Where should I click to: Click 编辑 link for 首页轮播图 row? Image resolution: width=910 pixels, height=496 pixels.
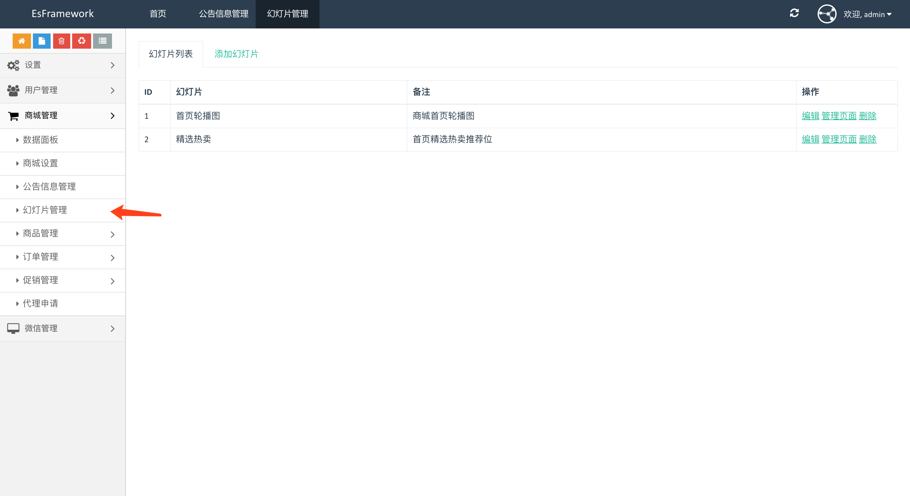(810, 116)
